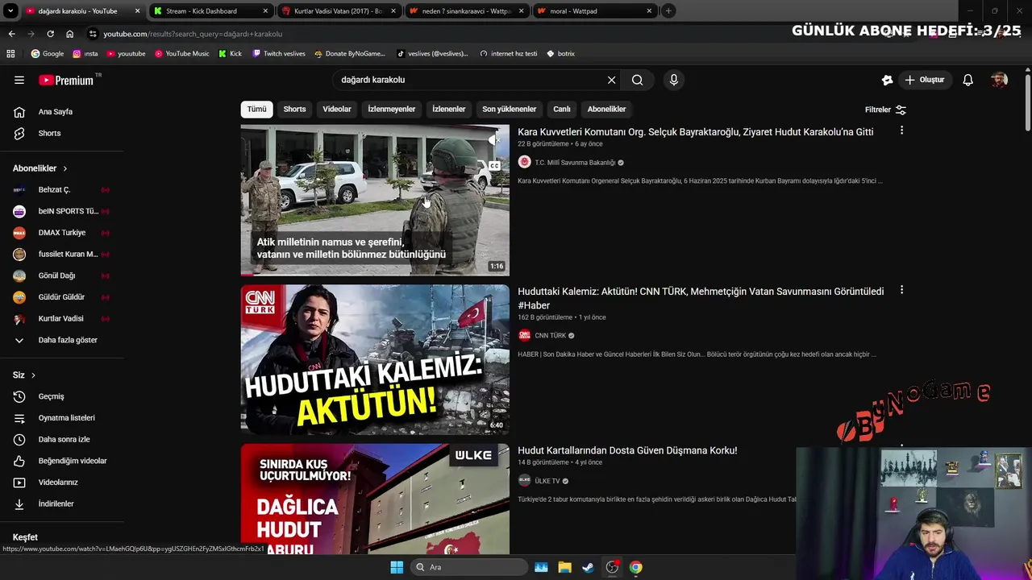Expand the Abonelikler section header
Screen dimensions: 1032x580
coord(40,168)
